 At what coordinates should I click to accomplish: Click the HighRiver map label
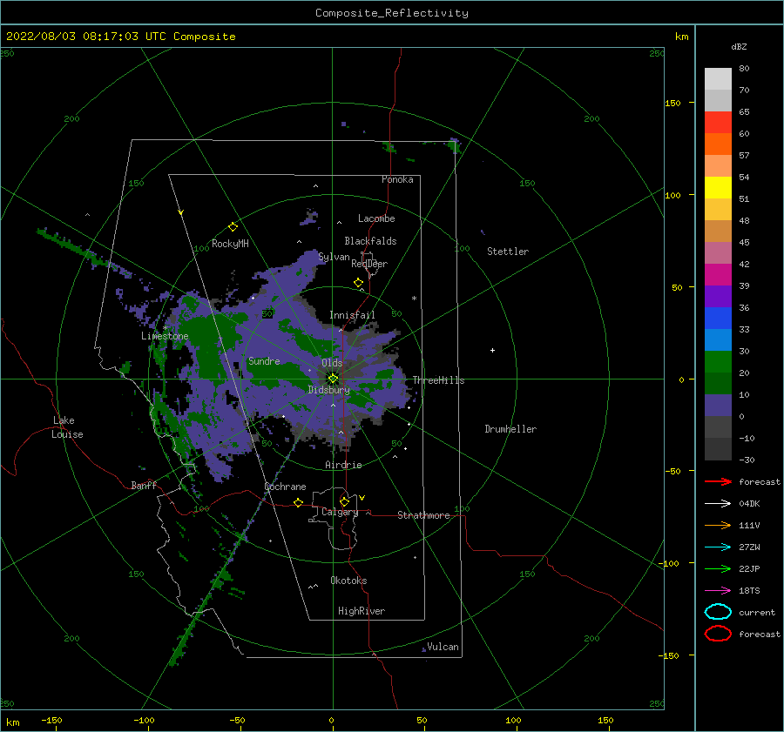(362, 611)
